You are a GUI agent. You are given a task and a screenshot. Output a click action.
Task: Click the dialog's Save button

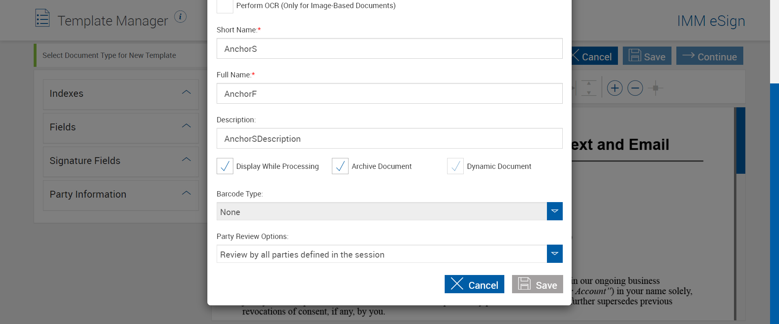[537, 284]
